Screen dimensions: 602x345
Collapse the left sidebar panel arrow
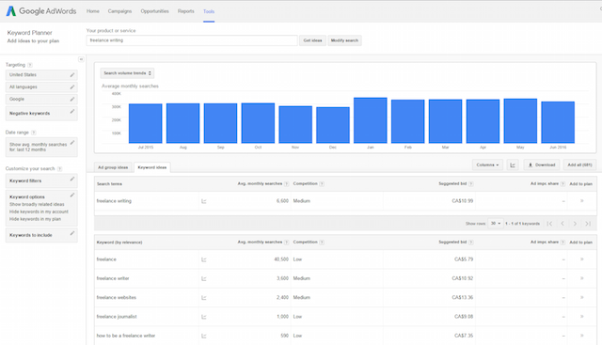tap(81, 59)
